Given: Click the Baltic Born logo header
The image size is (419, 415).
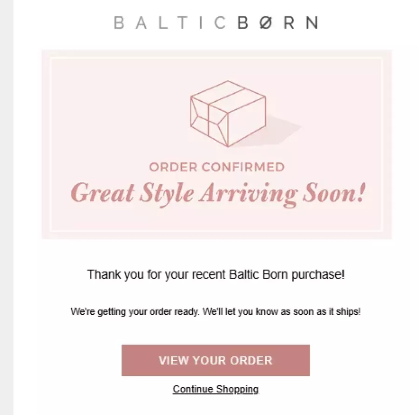Looking at the screenshot, I should (x=216, y=23).
